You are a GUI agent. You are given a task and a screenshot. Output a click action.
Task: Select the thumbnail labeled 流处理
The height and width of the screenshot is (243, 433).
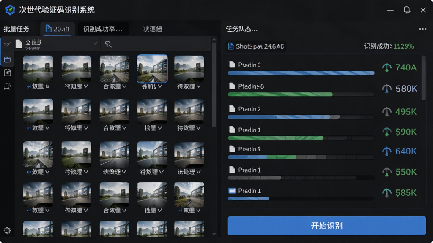click(189, 154)
